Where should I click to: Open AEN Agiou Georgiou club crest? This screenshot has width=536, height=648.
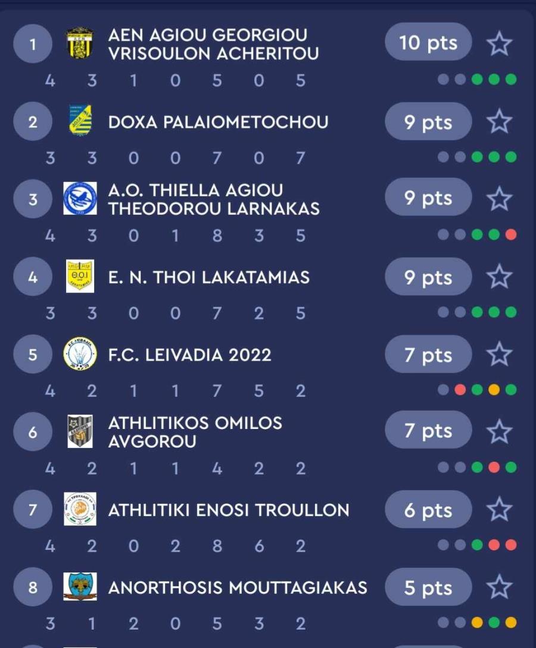tap(80, 43)
